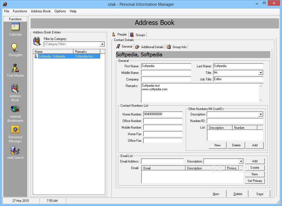Click Delete button in Email List

[255, 168]
